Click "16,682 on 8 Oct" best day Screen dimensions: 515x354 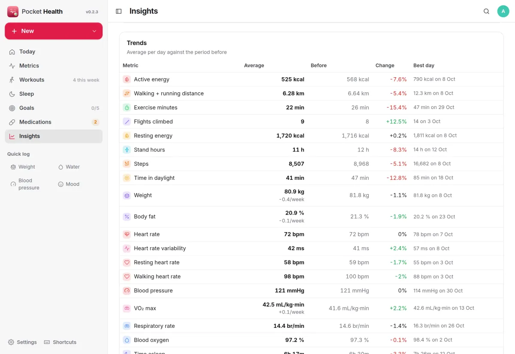[432, 164]
